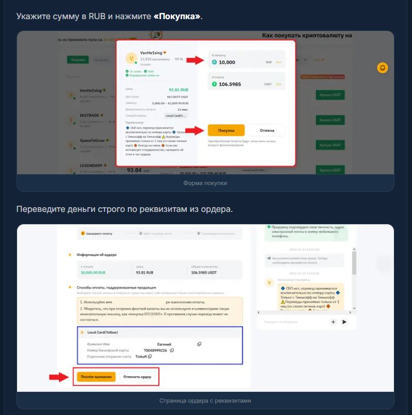Click the yellow notification bell icon
Screen dimensions: 412x415
pyautogui.click(x=382, y=68)
